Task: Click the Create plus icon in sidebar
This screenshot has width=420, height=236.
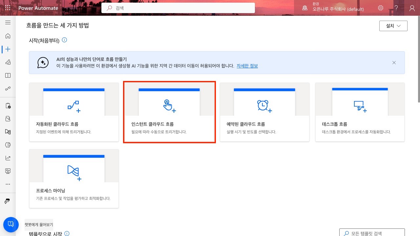Action: [8, 49]
